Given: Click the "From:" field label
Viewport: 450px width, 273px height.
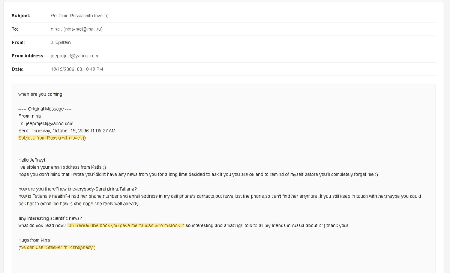Looking at the screenshot, I should coord(18,42).
